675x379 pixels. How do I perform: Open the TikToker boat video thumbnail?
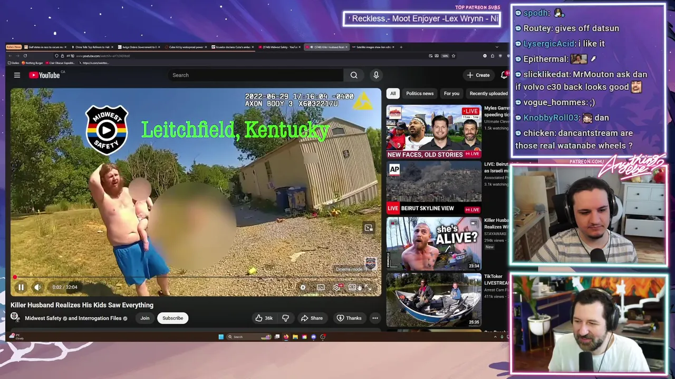[x=433, y=299]
